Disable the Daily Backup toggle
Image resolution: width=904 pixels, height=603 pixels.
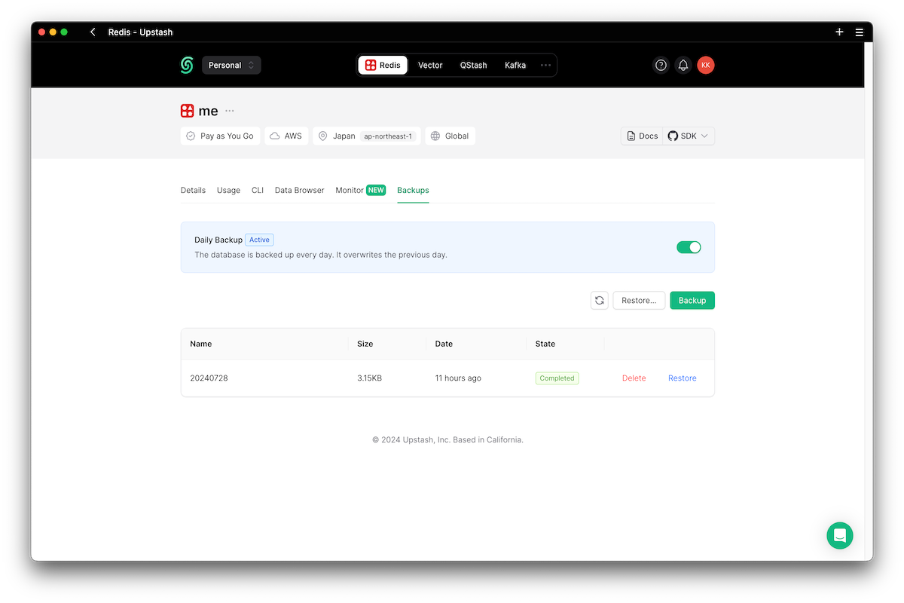(x=689, y=246)
